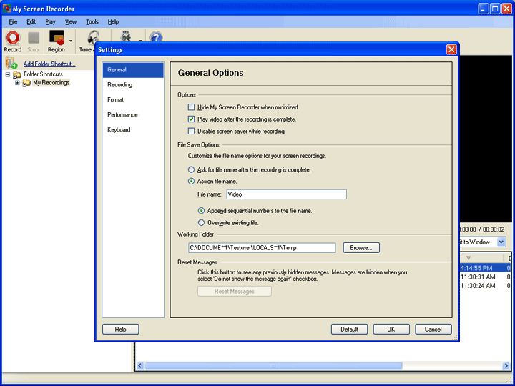Click the Default button in Settings
The width and height of the screenshot is (515, 386).
pos(349,330)
